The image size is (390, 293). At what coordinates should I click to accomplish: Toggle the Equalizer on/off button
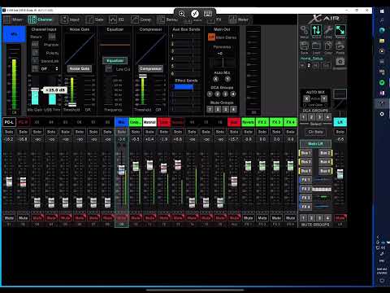115,60
